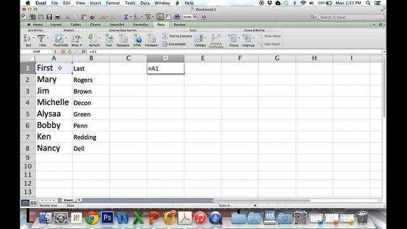Toggle the Media Browser toolbar icon
Screen dimensions: 407x229
(177, 17)
